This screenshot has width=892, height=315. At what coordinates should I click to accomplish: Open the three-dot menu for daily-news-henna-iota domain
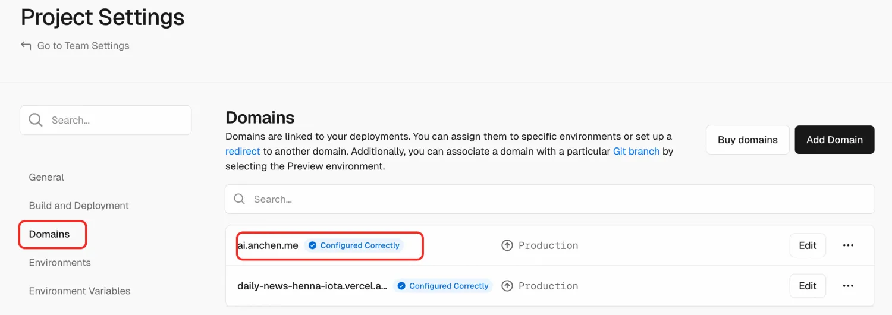849,286
